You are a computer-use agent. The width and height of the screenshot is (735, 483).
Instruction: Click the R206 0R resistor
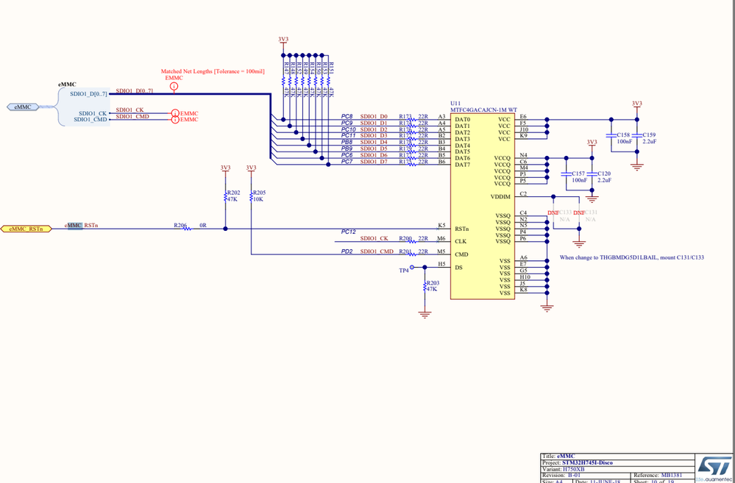tap(188, 229)
